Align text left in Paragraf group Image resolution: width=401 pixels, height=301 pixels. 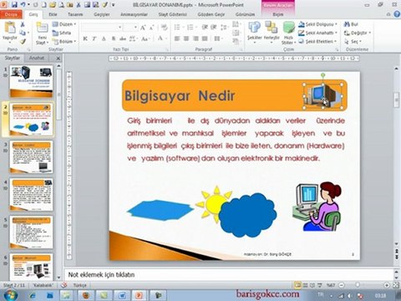[x=177, y=38]
